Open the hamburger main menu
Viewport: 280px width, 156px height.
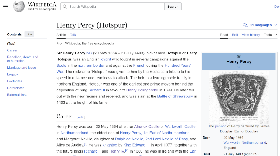coord(6,7)
